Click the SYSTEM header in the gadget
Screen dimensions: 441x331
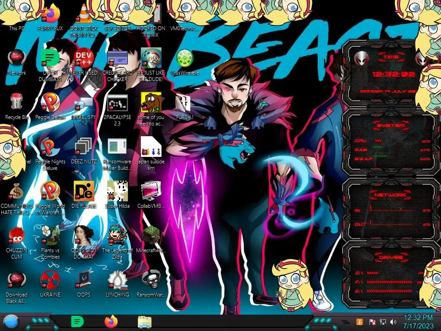coord(391,125)
